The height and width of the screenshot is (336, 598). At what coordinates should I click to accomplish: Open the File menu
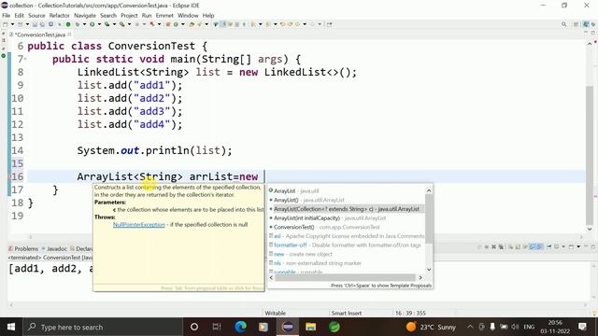tap(7, 15)
